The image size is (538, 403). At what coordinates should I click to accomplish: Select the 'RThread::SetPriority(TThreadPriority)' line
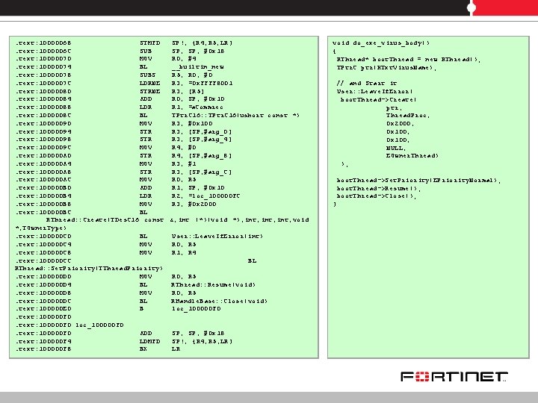pos(89,269)
